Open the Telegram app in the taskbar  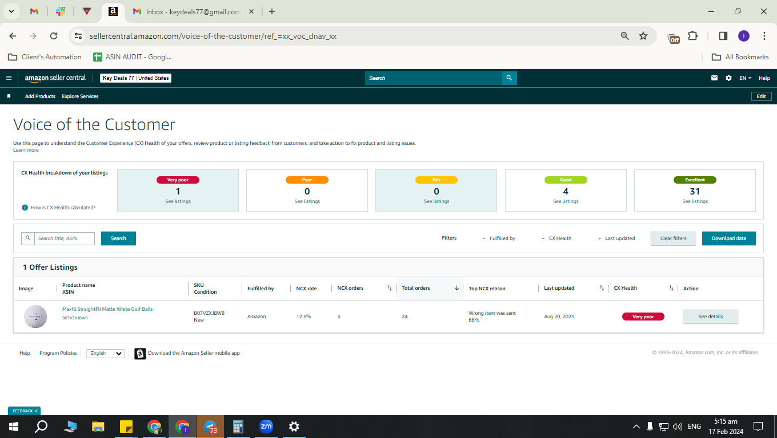coord(210,427)
